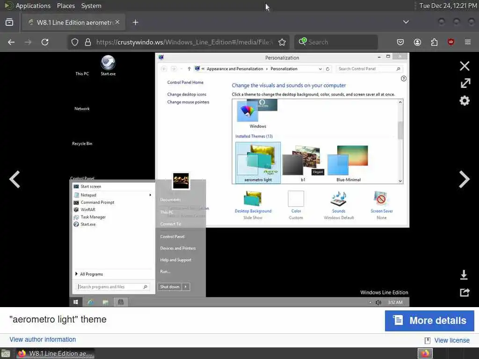This screenshot has width=479, height=359.
Task: Go to the previous image arrow
Action: click(x=15, y=179)
